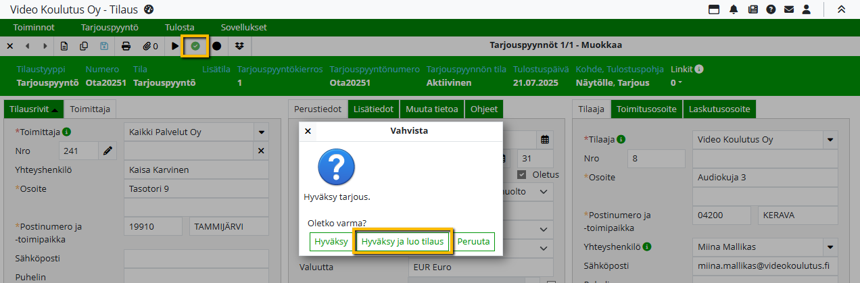Click the Dropbox icon in the toolbar
This screenshot has height=283, width=860.
[x=240, y=46]
